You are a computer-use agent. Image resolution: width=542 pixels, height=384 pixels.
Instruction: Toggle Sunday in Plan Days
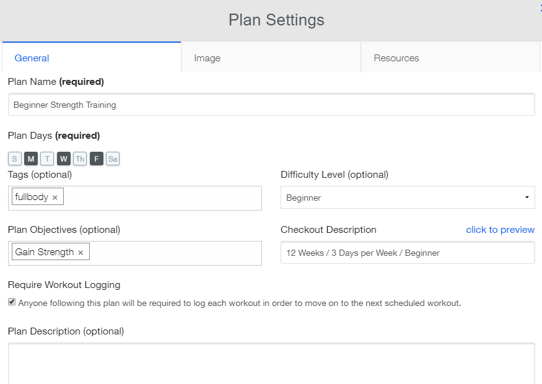tap(15, 159)
